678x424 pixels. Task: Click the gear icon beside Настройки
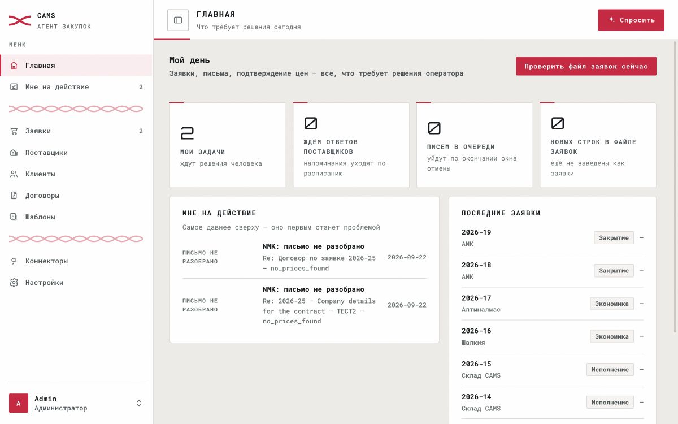pyautogui.click(x=14, y=283)
